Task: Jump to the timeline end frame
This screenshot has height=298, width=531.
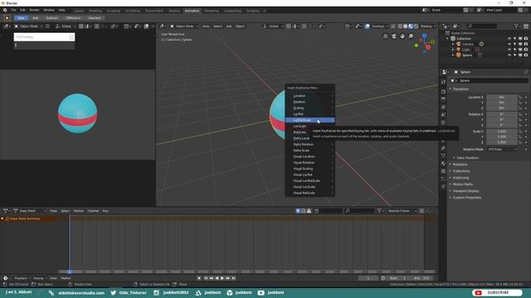Action: pyautogui.click(x=234, y=278)
